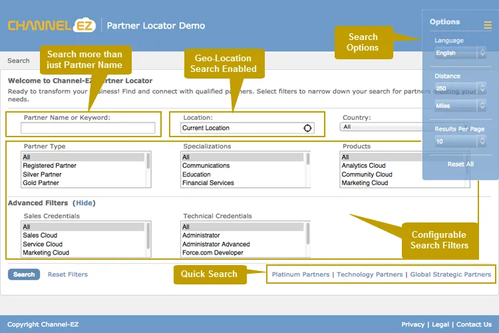Screen dimensions: 499x333
Task: Click the Channel EZ logo
Action: (51, 25)
